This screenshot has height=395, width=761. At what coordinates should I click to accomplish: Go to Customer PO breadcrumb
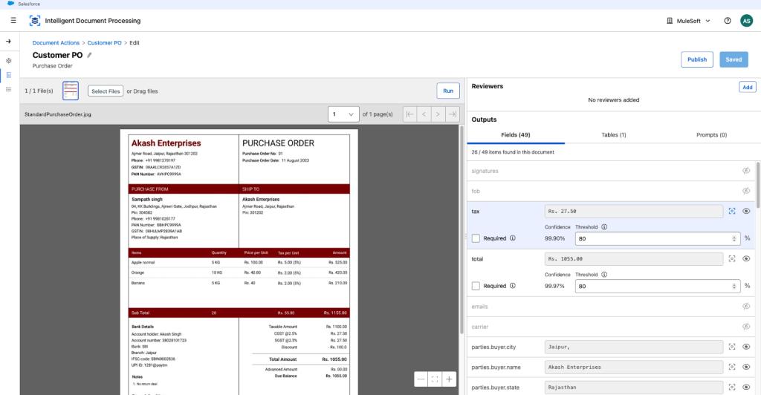pos(104,42)
